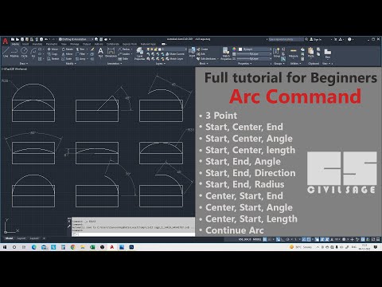Open Google Chrome from the taskbar
The width and height of the screenshot is (382, 287).
(x=72, y=247)
